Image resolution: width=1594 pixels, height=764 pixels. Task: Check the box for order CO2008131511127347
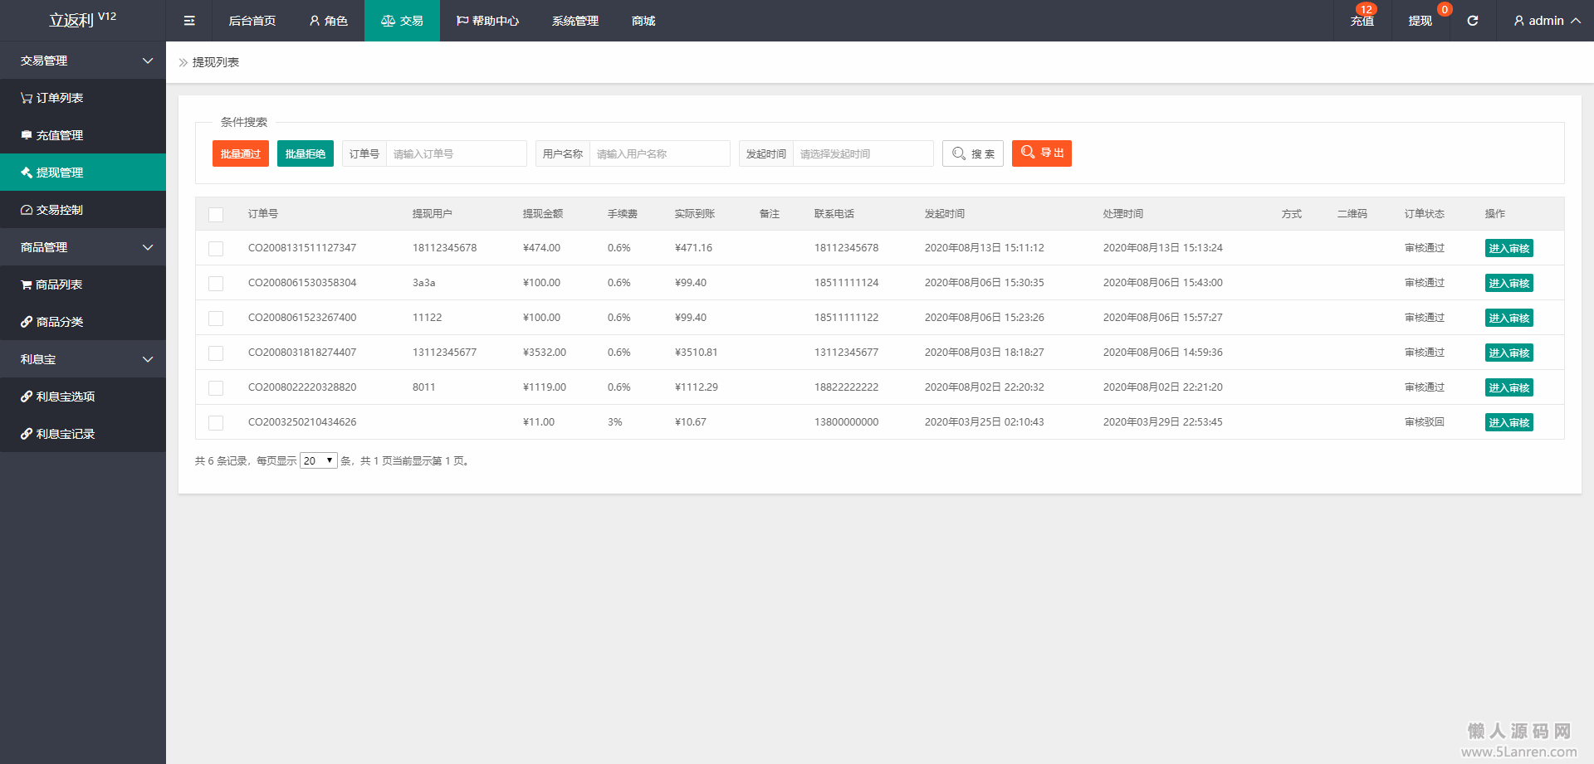pyautogui.click(x=216, y=248)
